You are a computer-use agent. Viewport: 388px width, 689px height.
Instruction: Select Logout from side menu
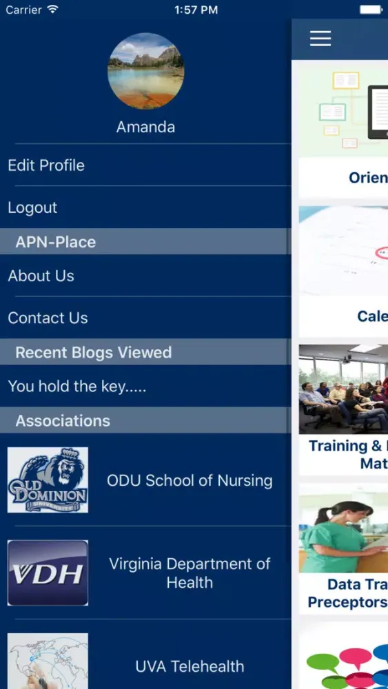pos(145,207)
